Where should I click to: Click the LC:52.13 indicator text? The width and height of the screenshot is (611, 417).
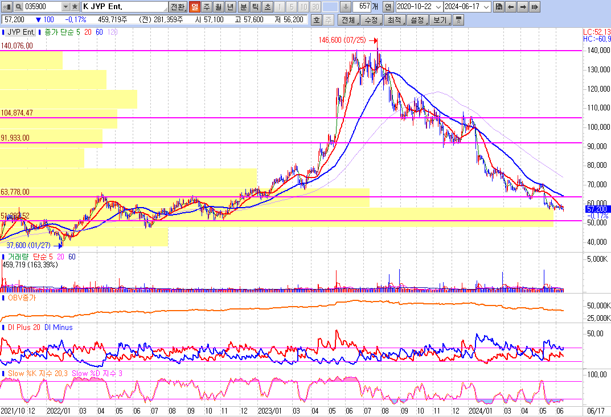[597, 32]
